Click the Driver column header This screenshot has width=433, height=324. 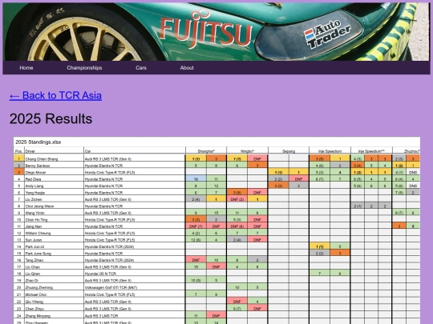[30, 151]
